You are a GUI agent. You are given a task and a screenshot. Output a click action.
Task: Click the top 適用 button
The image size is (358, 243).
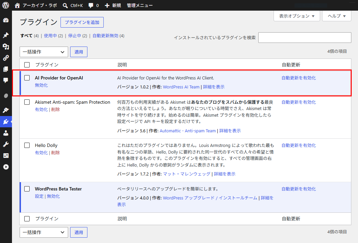point(78,52)
